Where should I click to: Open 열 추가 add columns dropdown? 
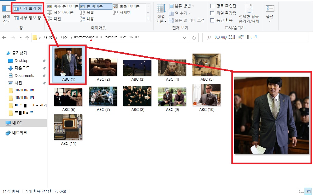180,13
